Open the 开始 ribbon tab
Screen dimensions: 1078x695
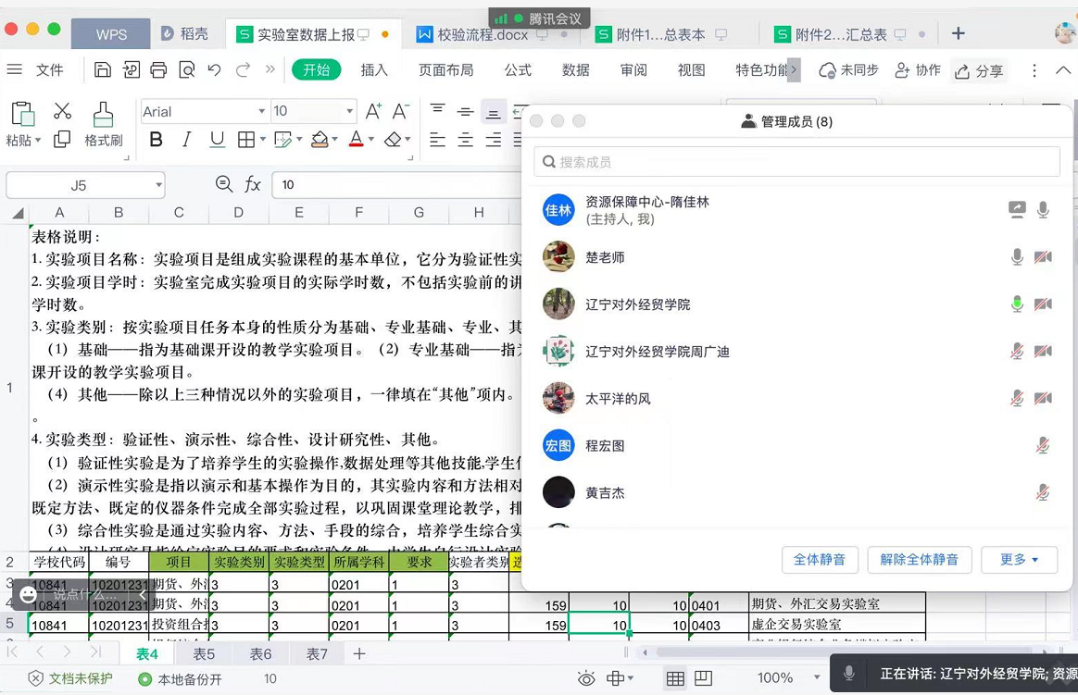(x=316, y=70)
